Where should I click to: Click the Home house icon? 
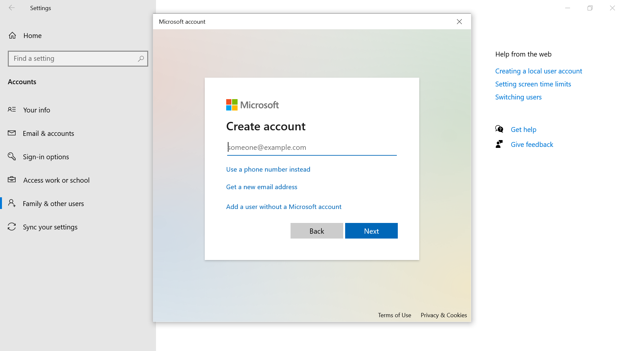point(12,35)
